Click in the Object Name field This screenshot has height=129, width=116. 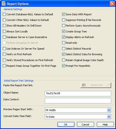78,94
